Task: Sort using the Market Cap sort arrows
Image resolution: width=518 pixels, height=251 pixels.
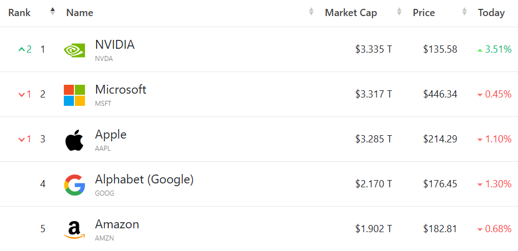Action: [399, 12]
